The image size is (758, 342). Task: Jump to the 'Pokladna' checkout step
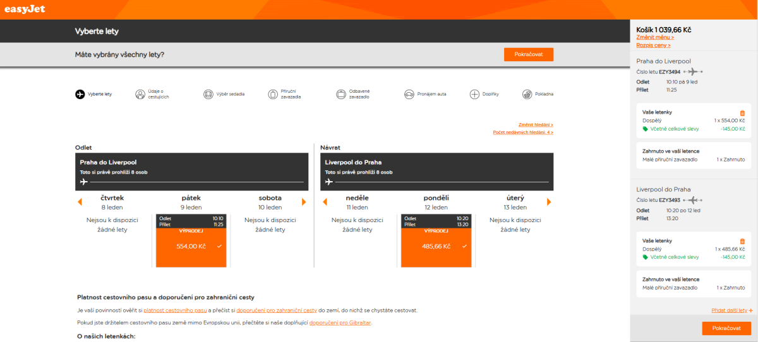coord(527,94)
